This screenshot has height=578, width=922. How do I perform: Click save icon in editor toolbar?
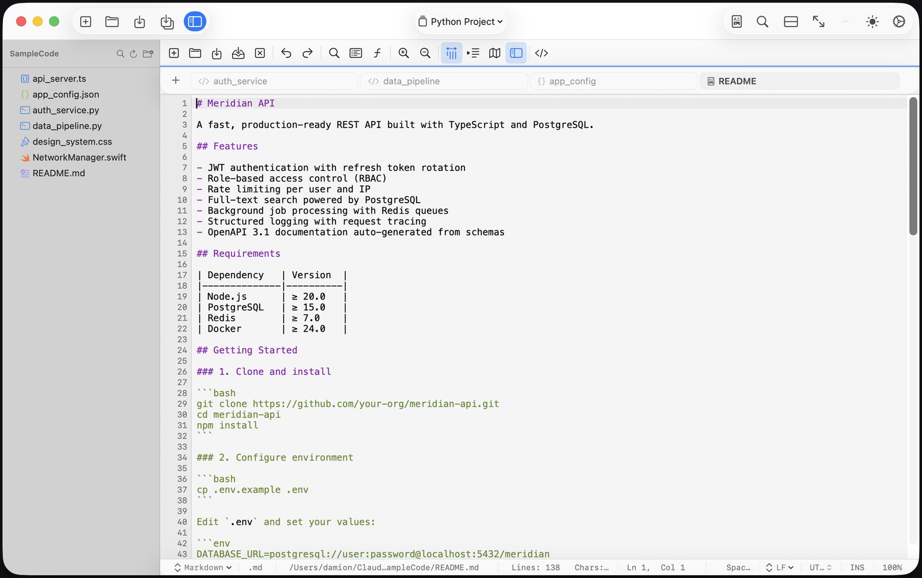217,53
